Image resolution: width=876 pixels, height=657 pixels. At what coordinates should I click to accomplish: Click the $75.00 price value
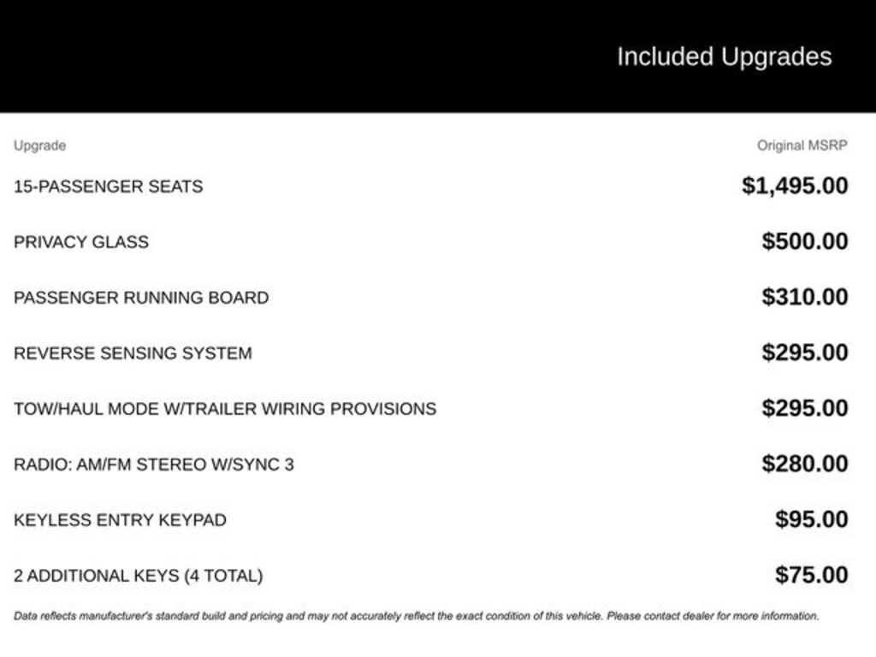(x=812, y=575)
